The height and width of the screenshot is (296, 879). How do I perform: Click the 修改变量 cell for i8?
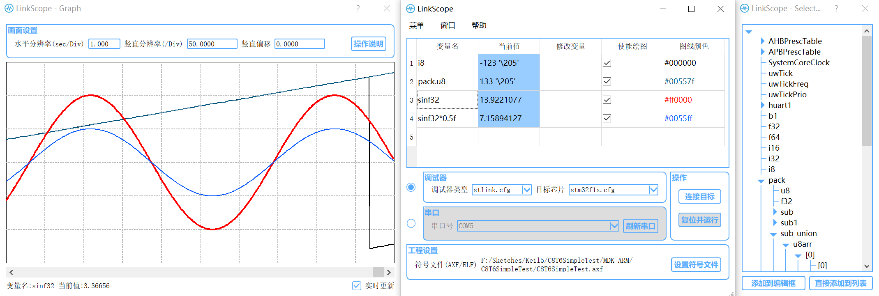pos(570,63)
